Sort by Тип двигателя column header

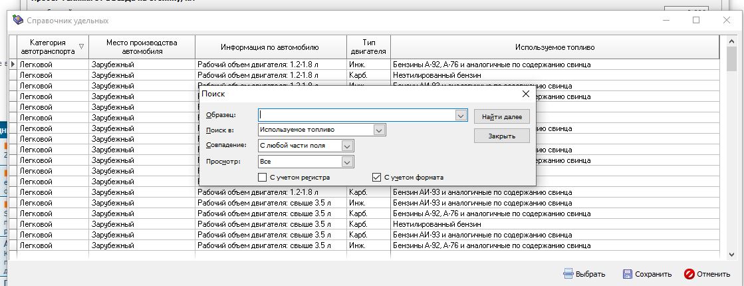tap(368, 47)
